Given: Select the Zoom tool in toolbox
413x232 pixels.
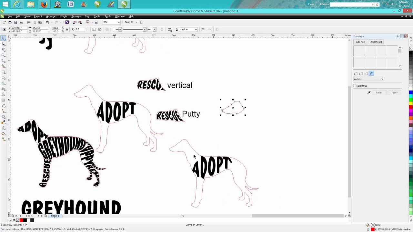Looking at the screenshot, I should [4, 55].
